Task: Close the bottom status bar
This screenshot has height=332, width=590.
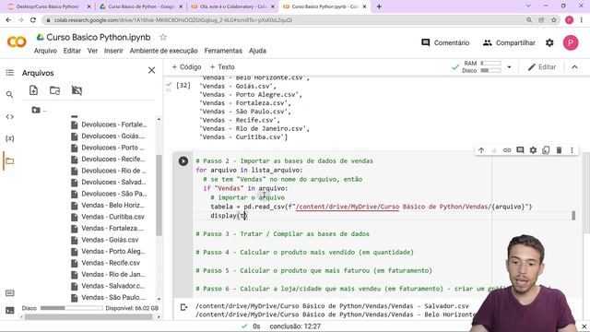Action: [584, 326]
